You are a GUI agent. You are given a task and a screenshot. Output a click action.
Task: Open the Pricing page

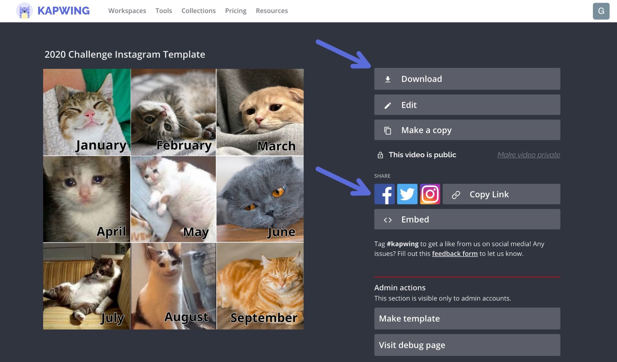(236, 11)
